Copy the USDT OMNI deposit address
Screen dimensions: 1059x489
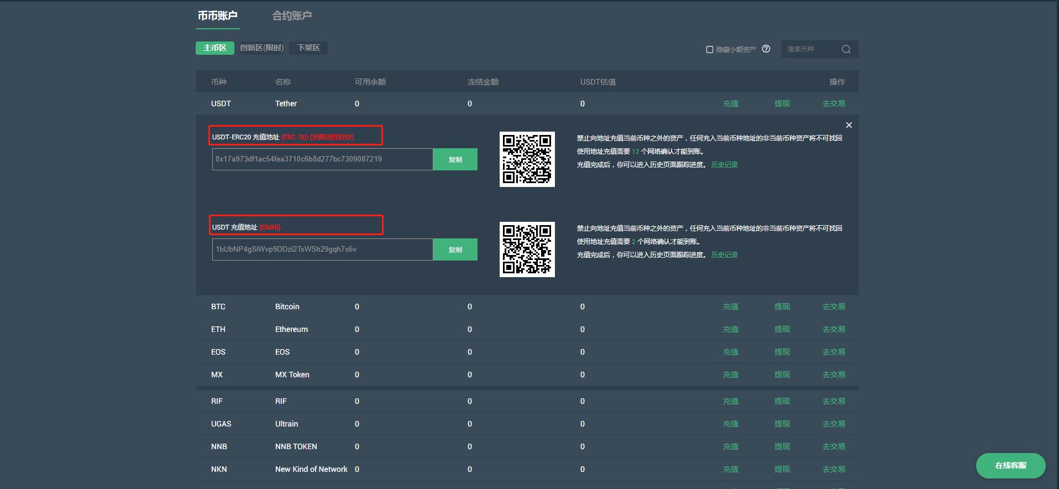[455, 249]
